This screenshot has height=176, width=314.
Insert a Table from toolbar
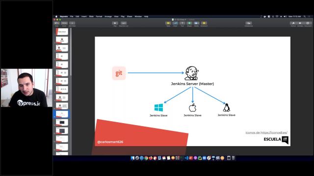click(168, 23)
